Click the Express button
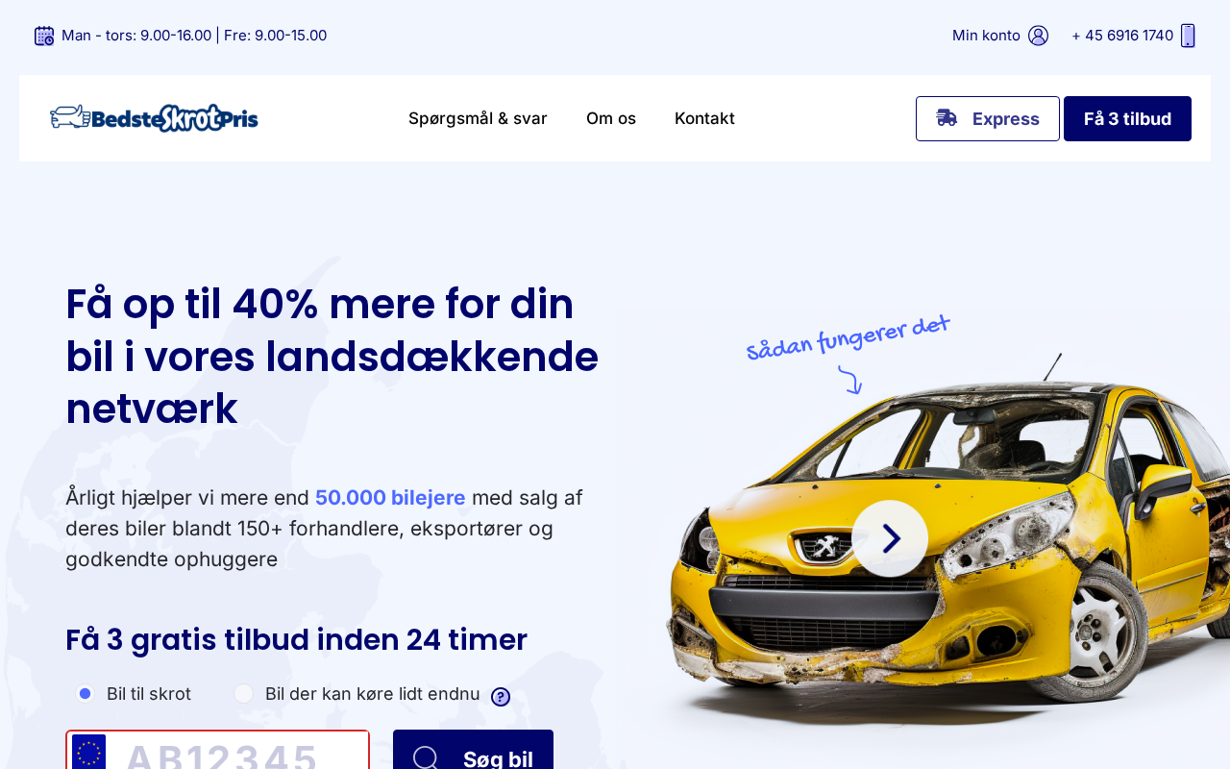Viewport: 1230px width, 769px height. 988,118
